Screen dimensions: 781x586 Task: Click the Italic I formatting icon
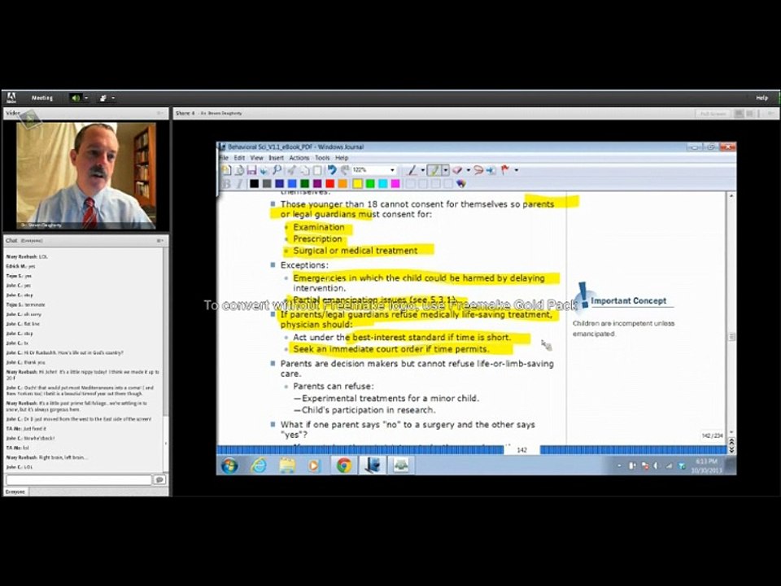point(239,184)
